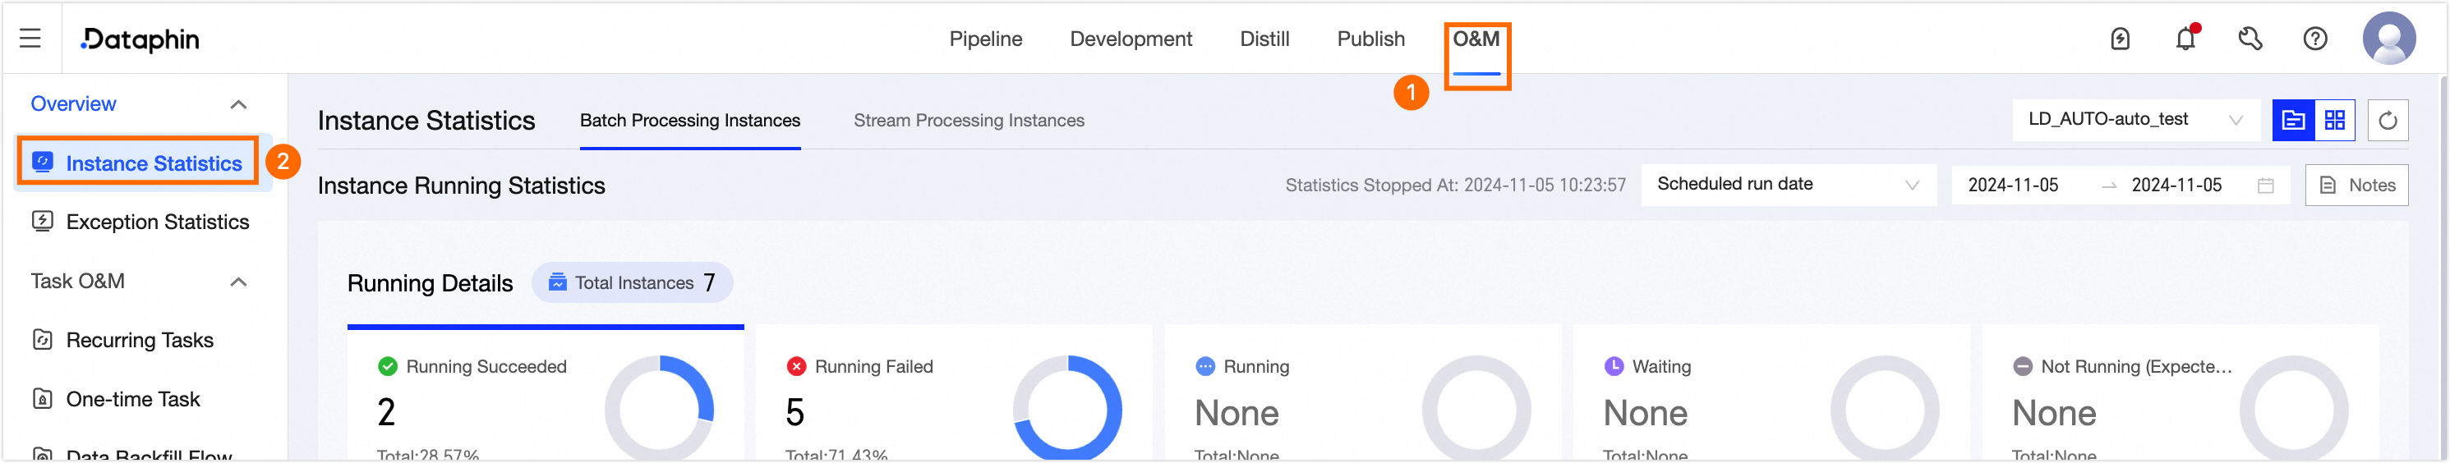Open the notifications bell
The height and width of the screenshot is (463, 2450).
pyautogui.click(x=2185, y=38)
